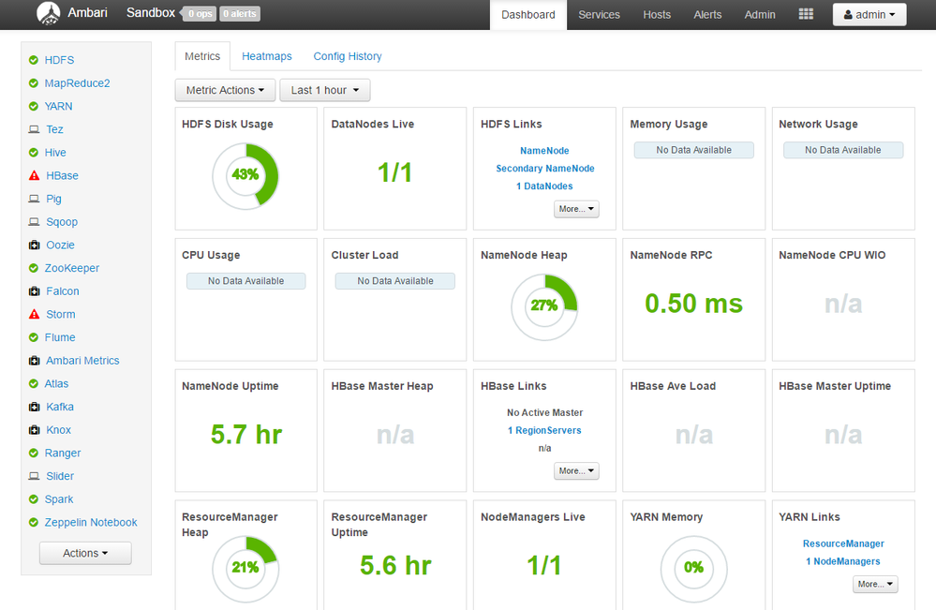This screenshot has width=936, height=610.
Task: Open Zeppelin Notebook service page
Action: (x=91, y=522)
